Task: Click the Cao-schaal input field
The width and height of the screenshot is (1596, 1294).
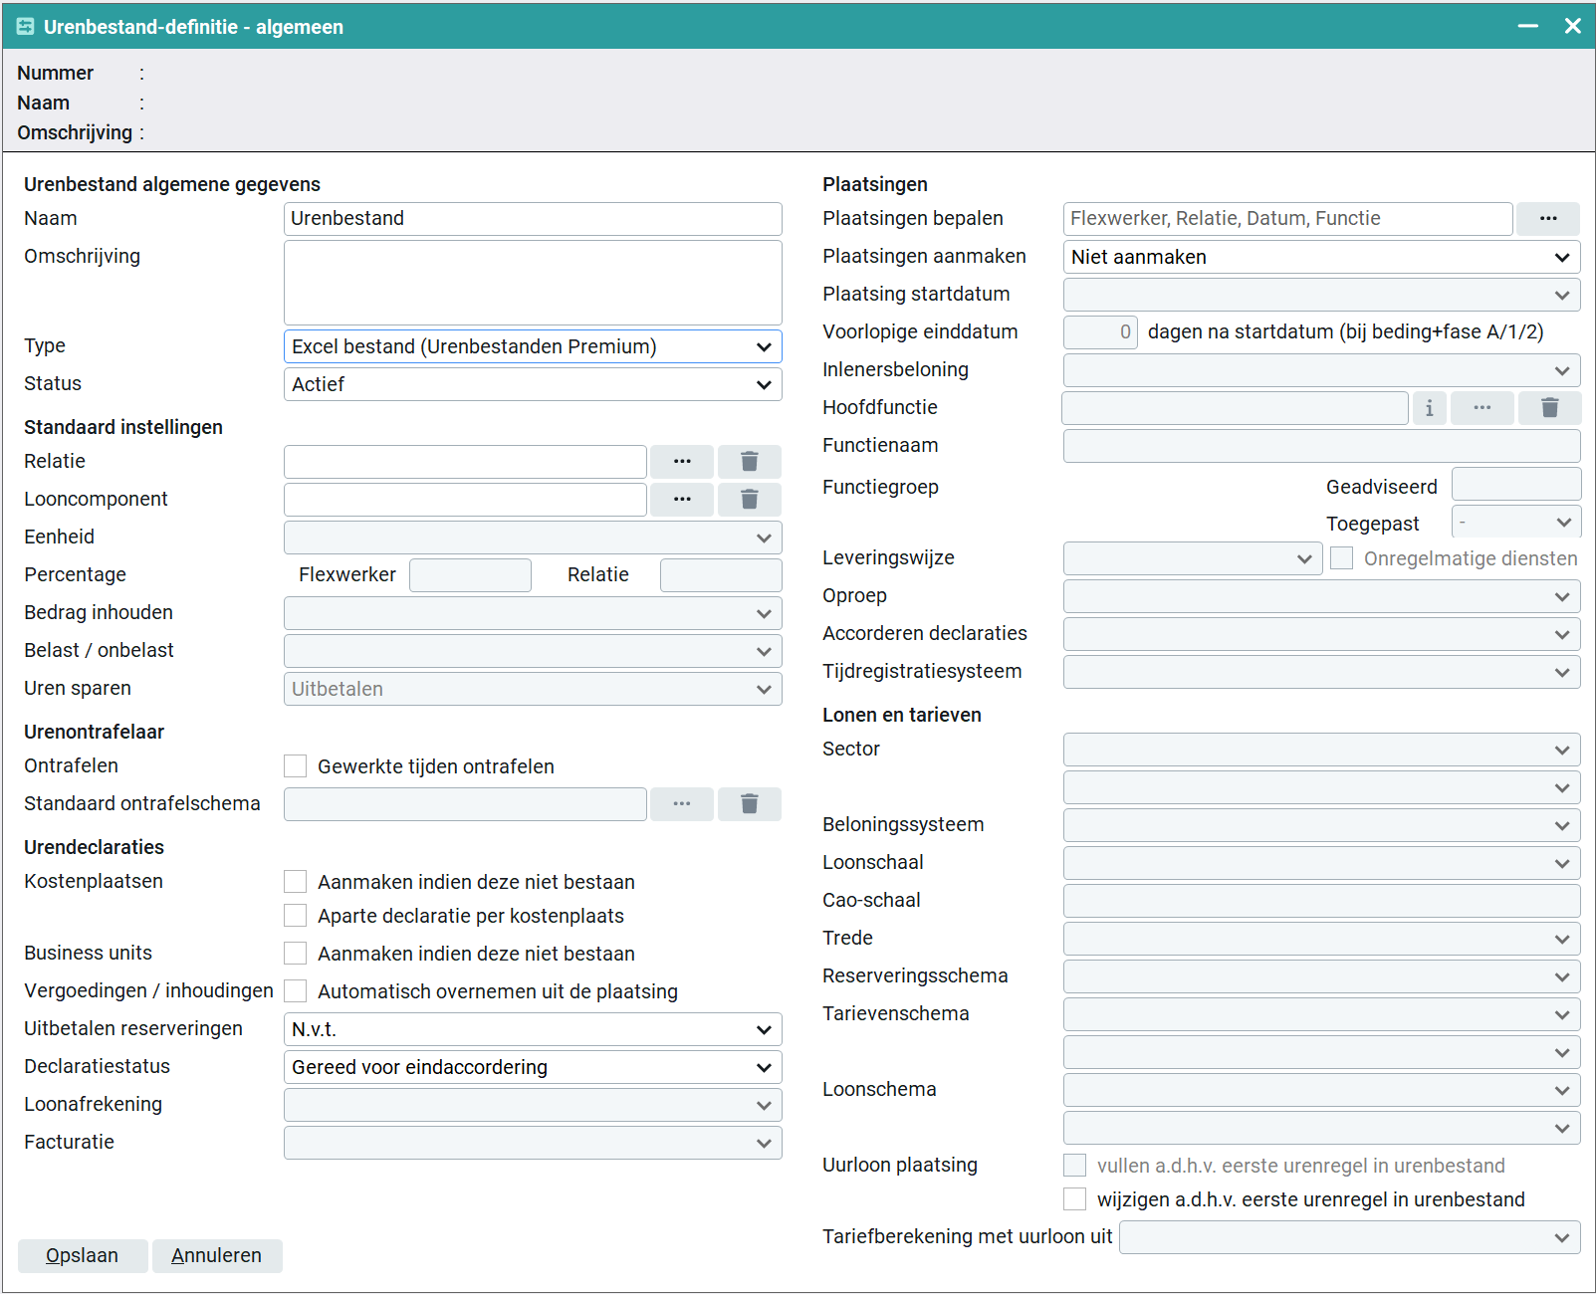Action: [x=1321, y=901]
